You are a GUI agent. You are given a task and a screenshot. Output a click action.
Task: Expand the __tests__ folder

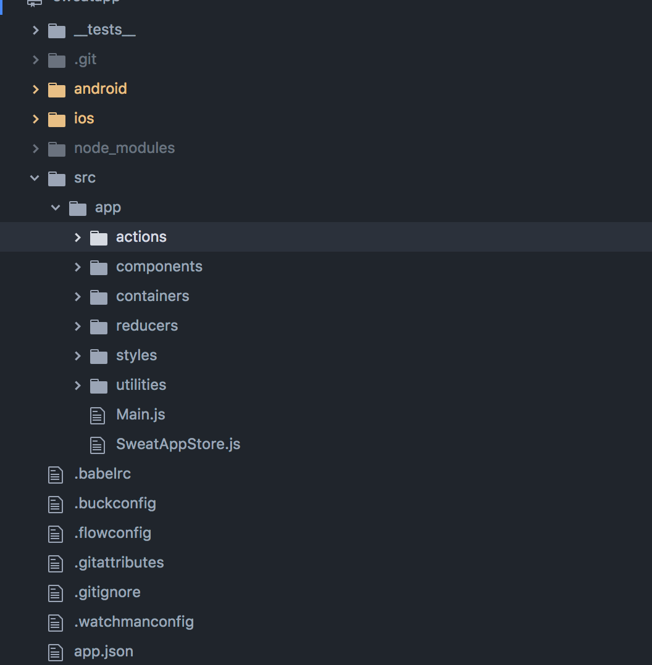tap(35, 30)
